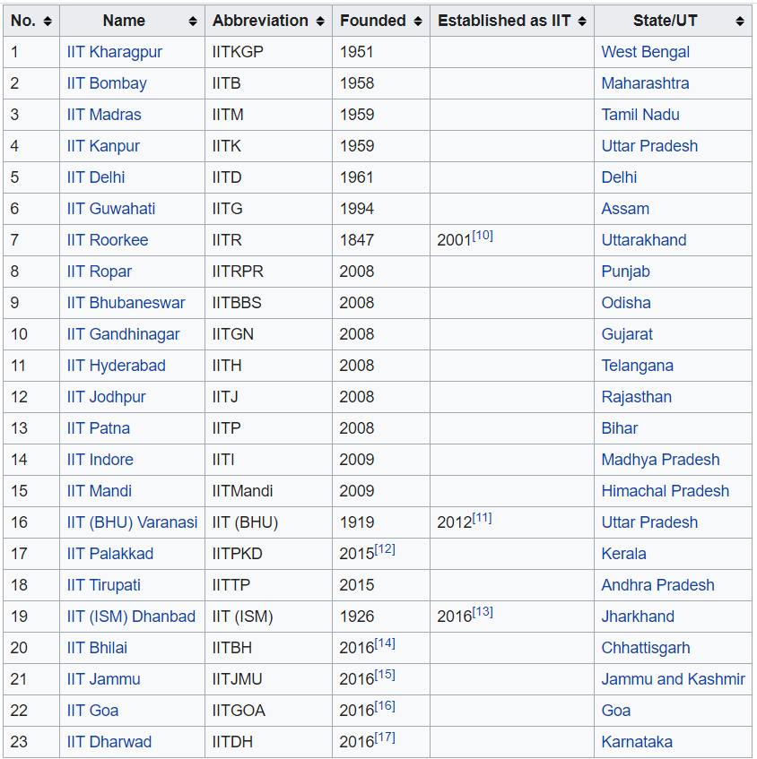Open the IIT Gandhinagar link

pyautogui.click(x=123, y=334)
